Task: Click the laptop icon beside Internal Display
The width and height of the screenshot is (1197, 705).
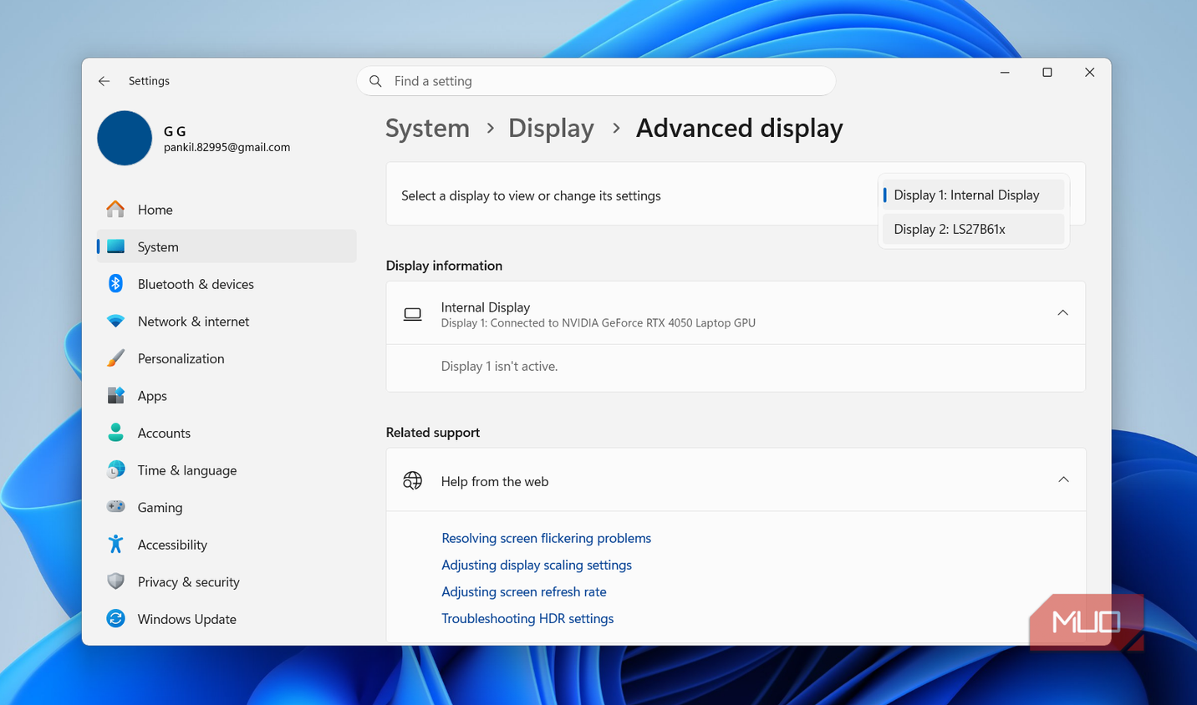Action: 412,314
